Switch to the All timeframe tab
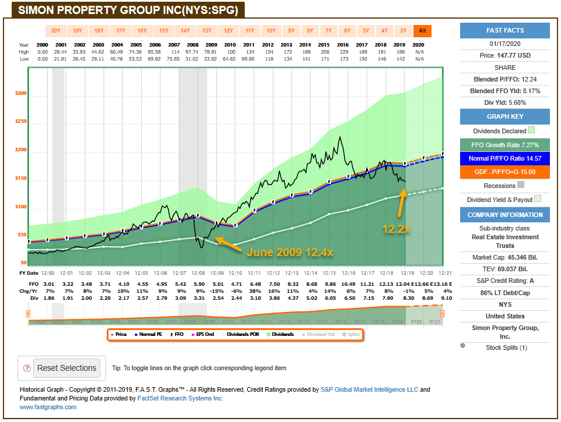 pyautogui.click(x=422, y=31)
